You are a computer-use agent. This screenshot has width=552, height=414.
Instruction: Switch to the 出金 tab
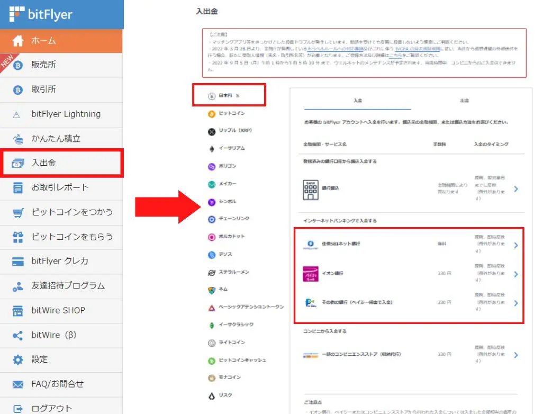pyautogui.click(x=464, y=101)
